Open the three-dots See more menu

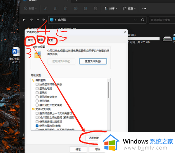[144, 8]
